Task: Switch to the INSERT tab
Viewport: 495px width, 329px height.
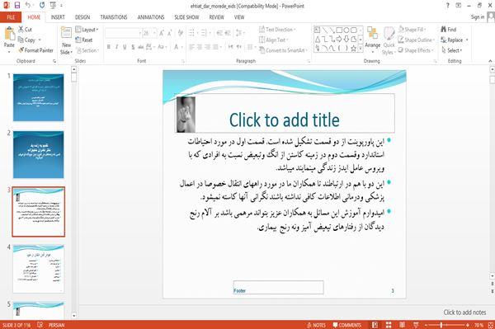Action: (58, 17)
